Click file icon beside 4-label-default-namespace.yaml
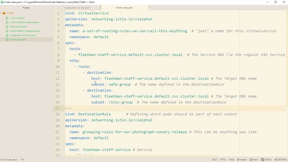 [x=7, y=31]
